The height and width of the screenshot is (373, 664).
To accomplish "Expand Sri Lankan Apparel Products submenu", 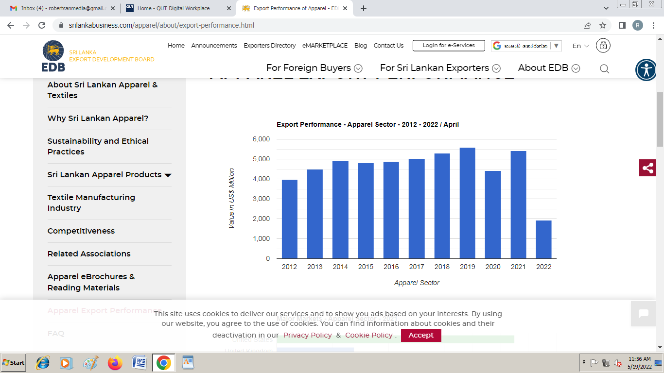I will pos(168,175).
